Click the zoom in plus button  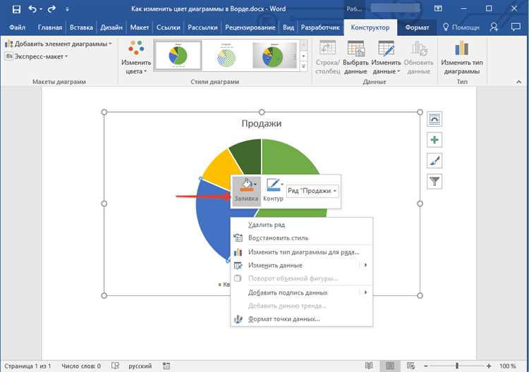pyautogui.click(x=489, y=366)
